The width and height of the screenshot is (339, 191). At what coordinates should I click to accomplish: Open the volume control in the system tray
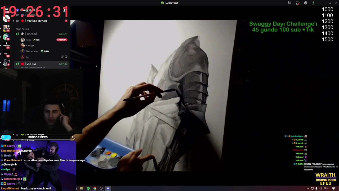(320, 188)
